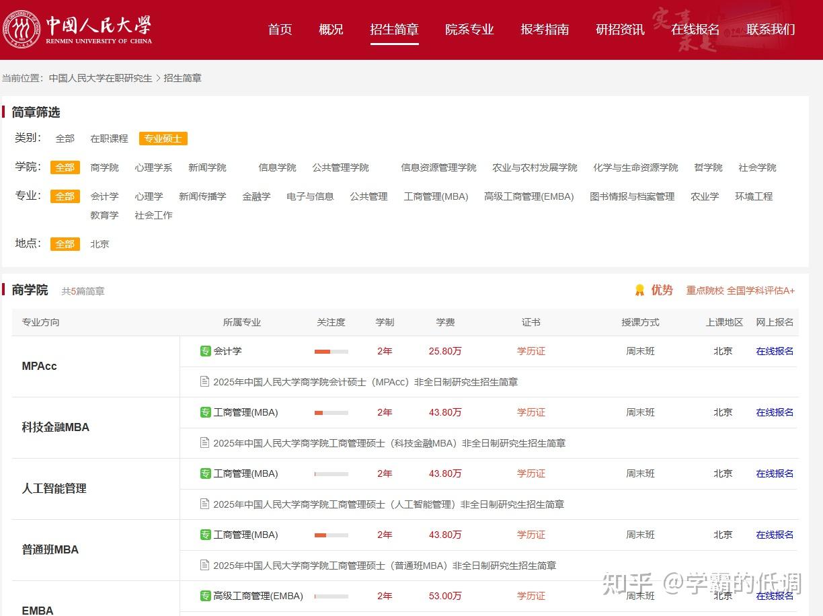Select 全部 in the 类别 filter

[65, 139]
